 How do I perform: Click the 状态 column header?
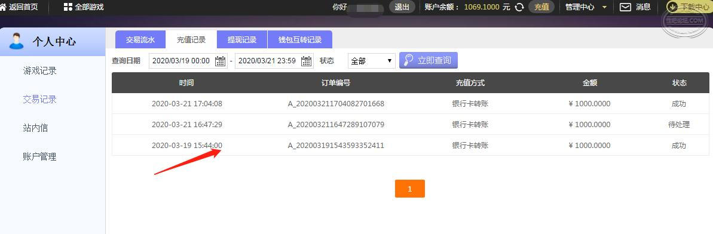pyautogui.click(x=680, y=83)
